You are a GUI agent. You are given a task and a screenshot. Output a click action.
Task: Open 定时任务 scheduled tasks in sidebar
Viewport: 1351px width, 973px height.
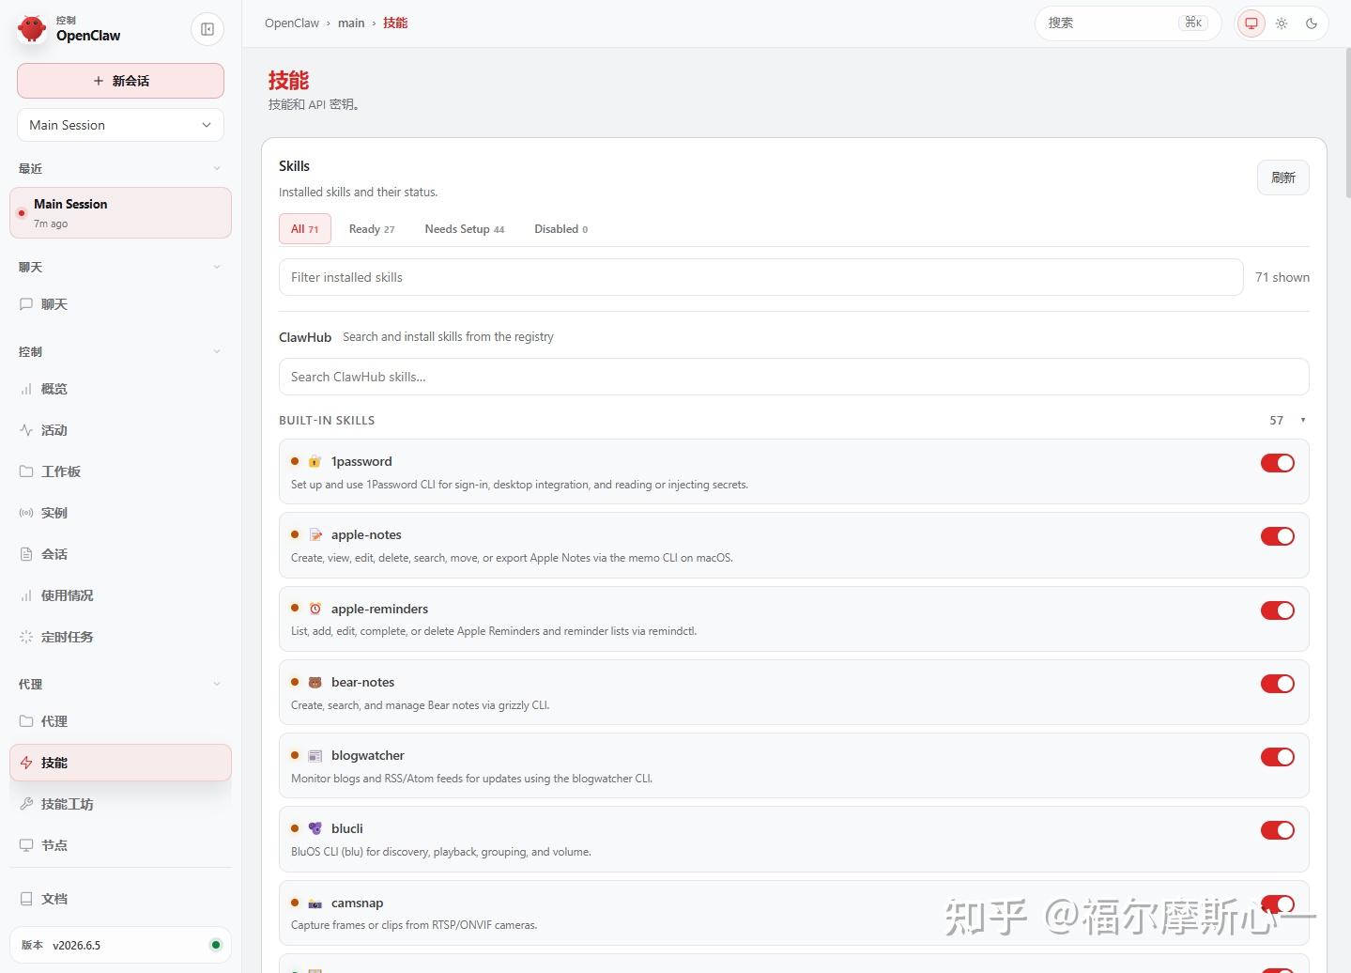(120, 637)
